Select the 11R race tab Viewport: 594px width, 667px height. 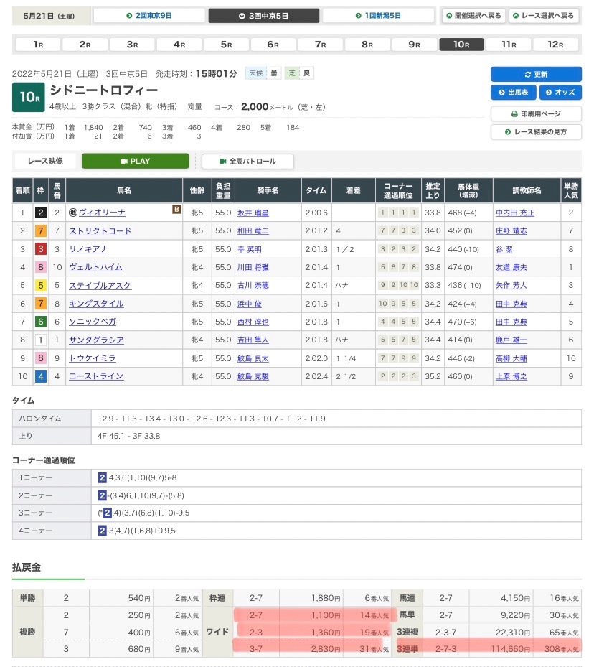click(x=509, y=45)
